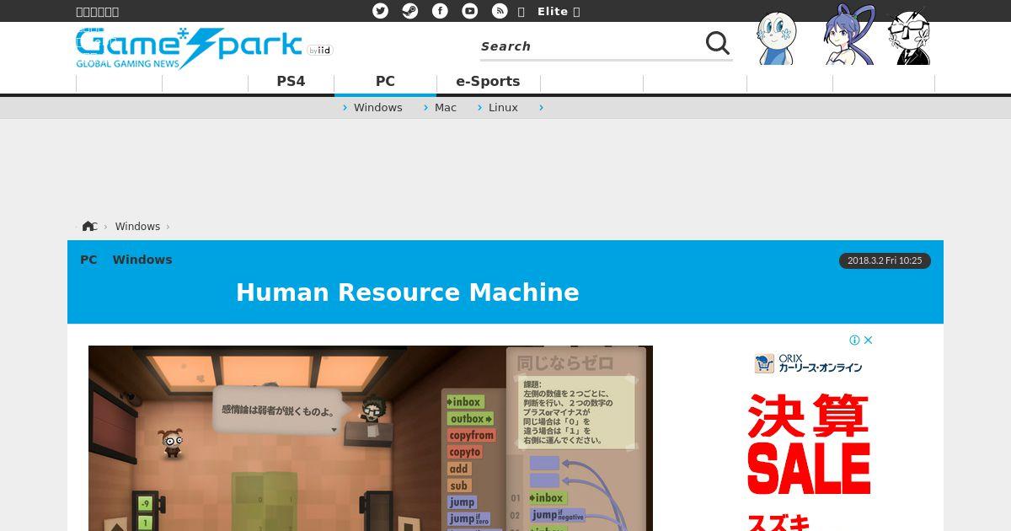Click the Windows breadcrumb link
1011x531 pixels.
137,227
